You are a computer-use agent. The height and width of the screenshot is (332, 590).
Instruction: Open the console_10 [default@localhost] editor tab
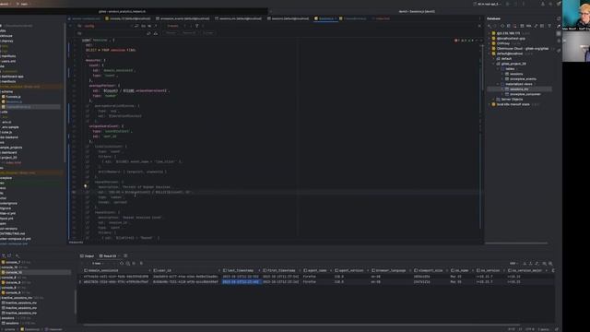pyautogui.click(x=129, y=18)
